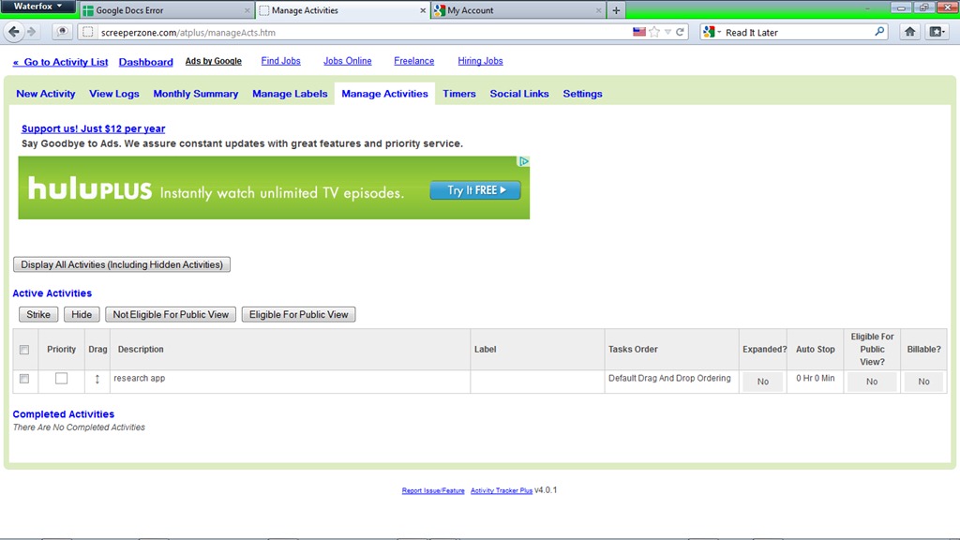The height and width of the screenshot is (540, 960).
Task: Click the Default Drag And Drop Ordering cell
Action: (x=671, y=382)
